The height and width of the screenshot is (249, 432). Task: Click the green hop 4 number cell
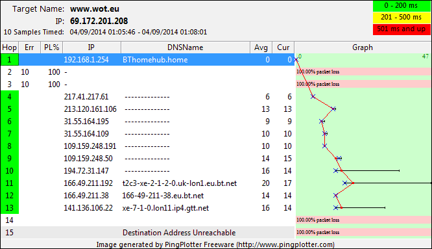click(x=10, y=97)
